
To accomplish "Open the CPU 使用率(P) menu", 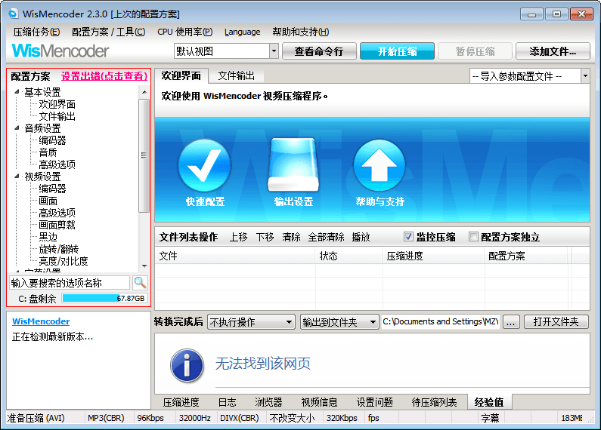I will pyautogui.click(x=184, y=32).
